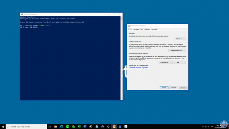Open the blue notepad-like taskbar icon
The width and height of the screenshot is (229, 129).
(97, 127)
